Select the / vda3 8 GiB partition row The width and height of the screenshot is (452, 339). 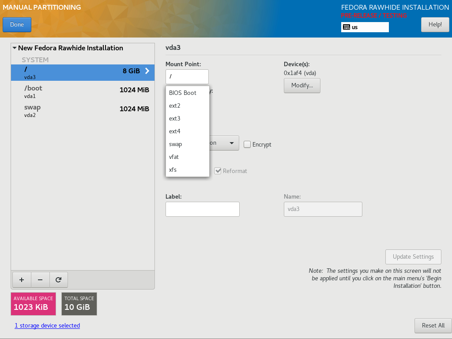click(x=83, y=72)
